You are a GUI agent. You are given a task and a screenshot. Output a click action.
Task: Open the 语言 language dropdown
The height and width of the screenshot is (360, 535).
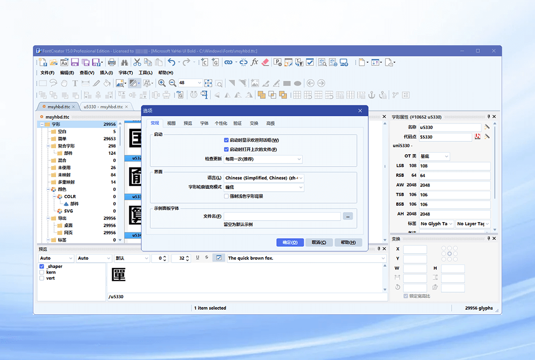coord(264,178)
